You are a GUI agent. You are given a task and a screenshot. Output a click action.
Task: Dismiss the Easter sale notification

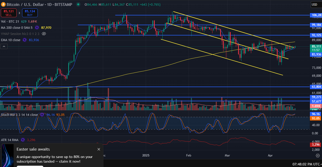click(99, 149)
